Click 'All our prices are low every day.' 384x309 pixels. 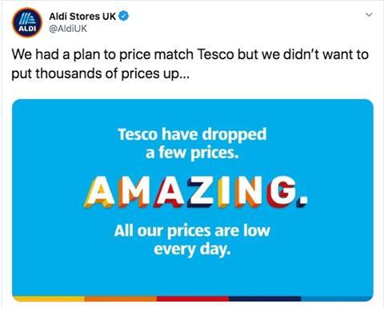pyautogui.click(x=192, y=240)
